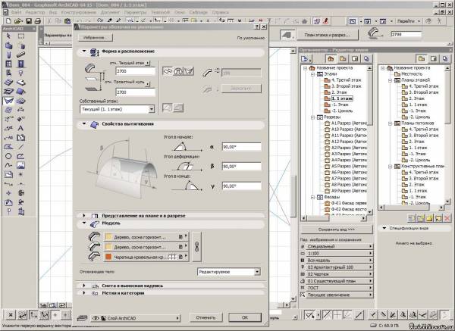Select the Wall tool in toolbox
Image resolution: width=455 pixels, height=331 pixels.
coord(8,45)
